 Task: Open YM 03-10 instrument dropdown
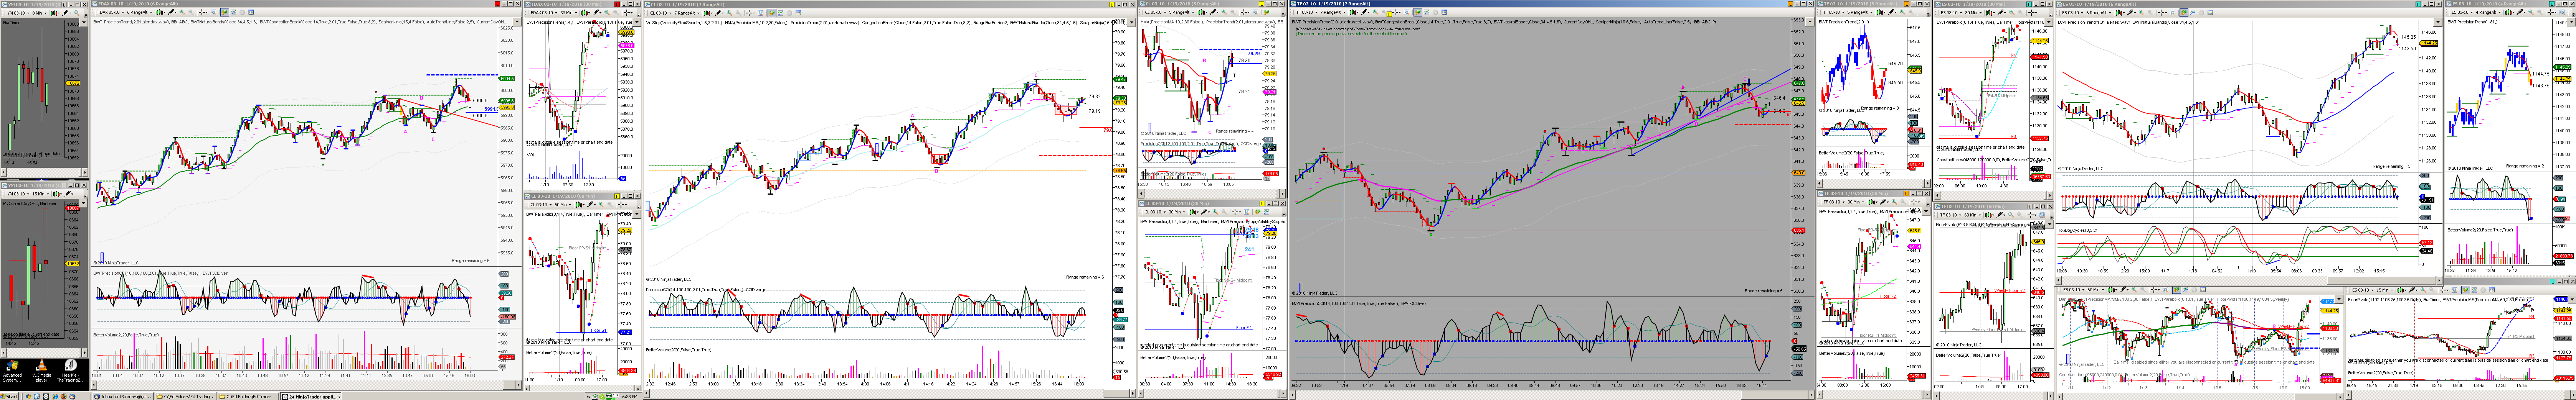(x=18, y=13)
